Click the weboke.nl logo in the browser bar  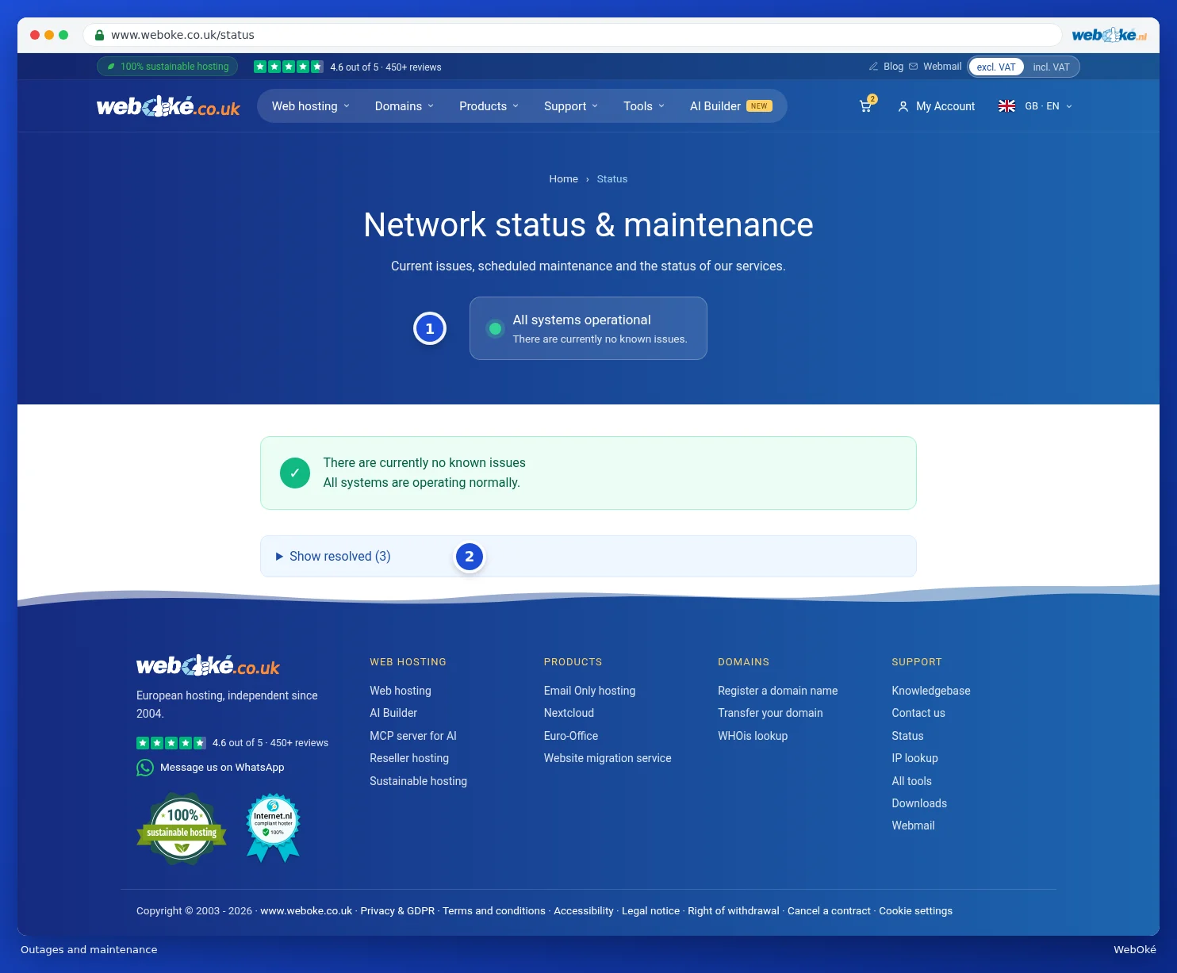coord(1109,35)
